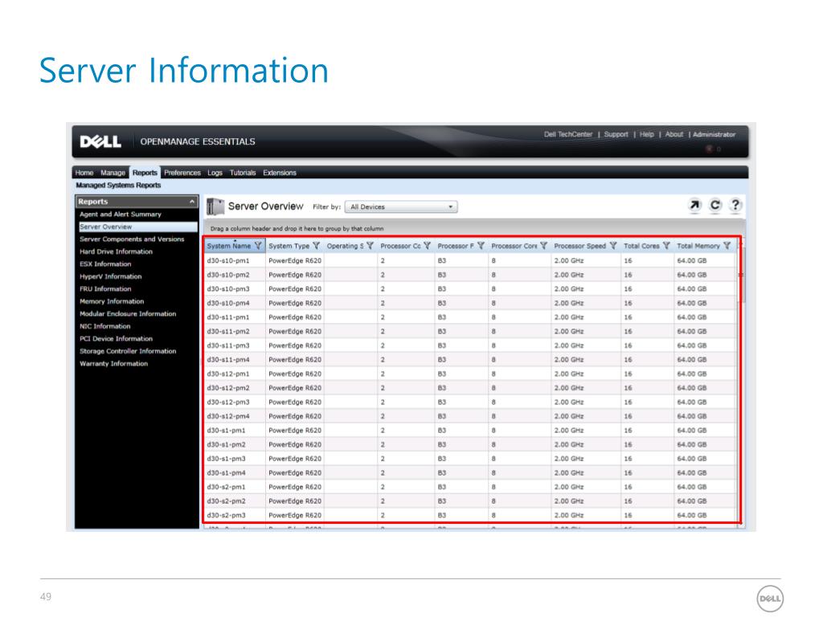823x617 pixels.
Task: Filter the Total Memory column
Action: pos(727,246)
